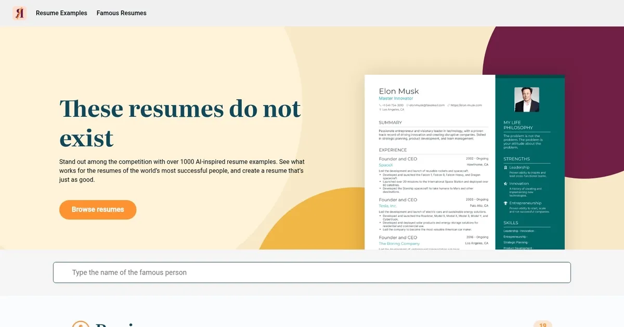
Task: Click the "EXPERIENCE" section heading
Action: (x=393, y=150)
